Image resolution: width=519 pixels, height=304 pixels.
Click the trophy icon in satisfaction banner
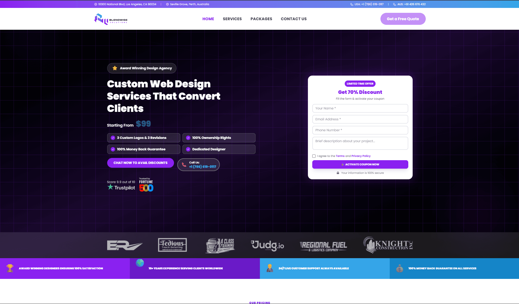click(x=10, y=268)
